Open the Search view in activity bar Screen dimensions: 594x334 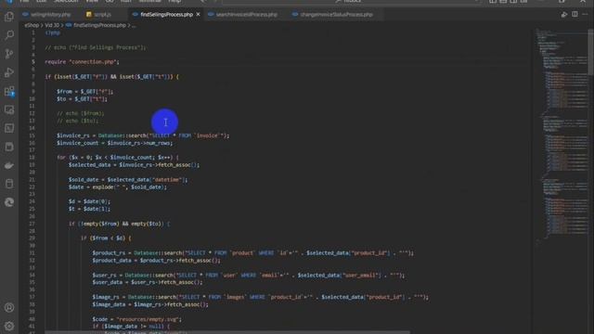(x=9, y=35)
